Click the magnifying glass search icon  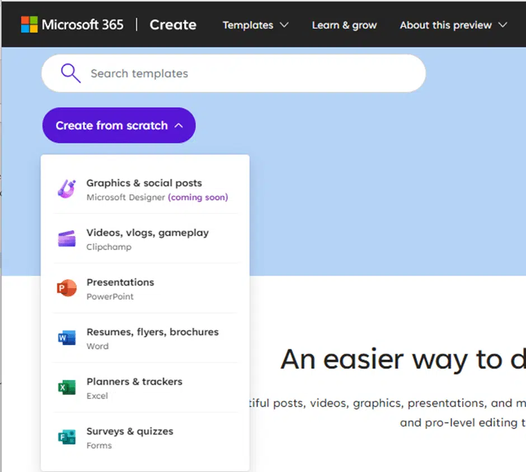tap(71, 73)
